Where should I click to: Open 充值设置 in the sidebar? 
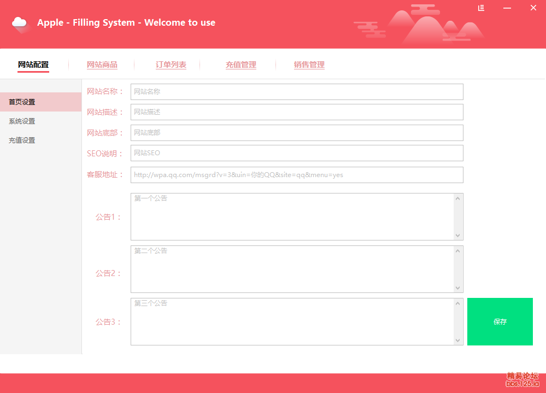tap(22, 140)
